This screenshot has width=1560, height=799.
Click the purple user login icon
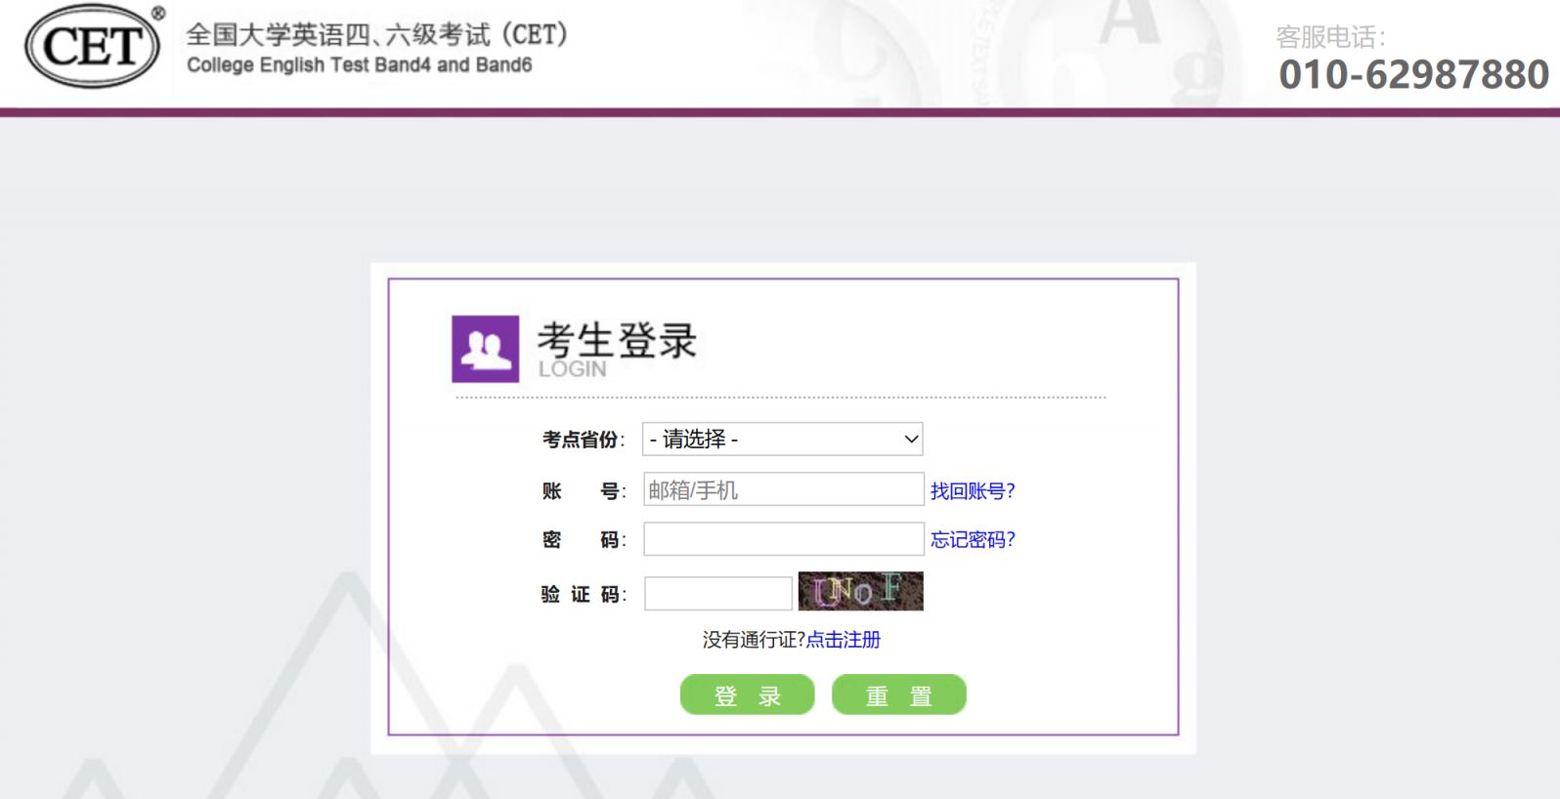click(x=485, y=349)
